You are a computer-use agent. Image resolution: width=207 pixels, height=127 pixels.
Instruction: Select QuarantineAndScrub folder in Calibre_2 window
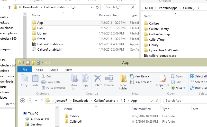(x=163, y=50)
